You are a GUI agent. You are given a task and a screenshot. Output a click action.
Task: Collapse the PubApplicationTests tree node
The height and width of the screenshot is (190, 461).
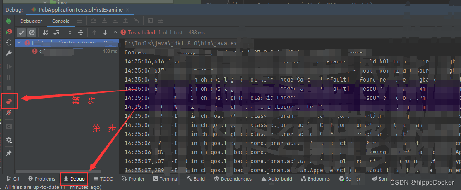tap(19, 43)
